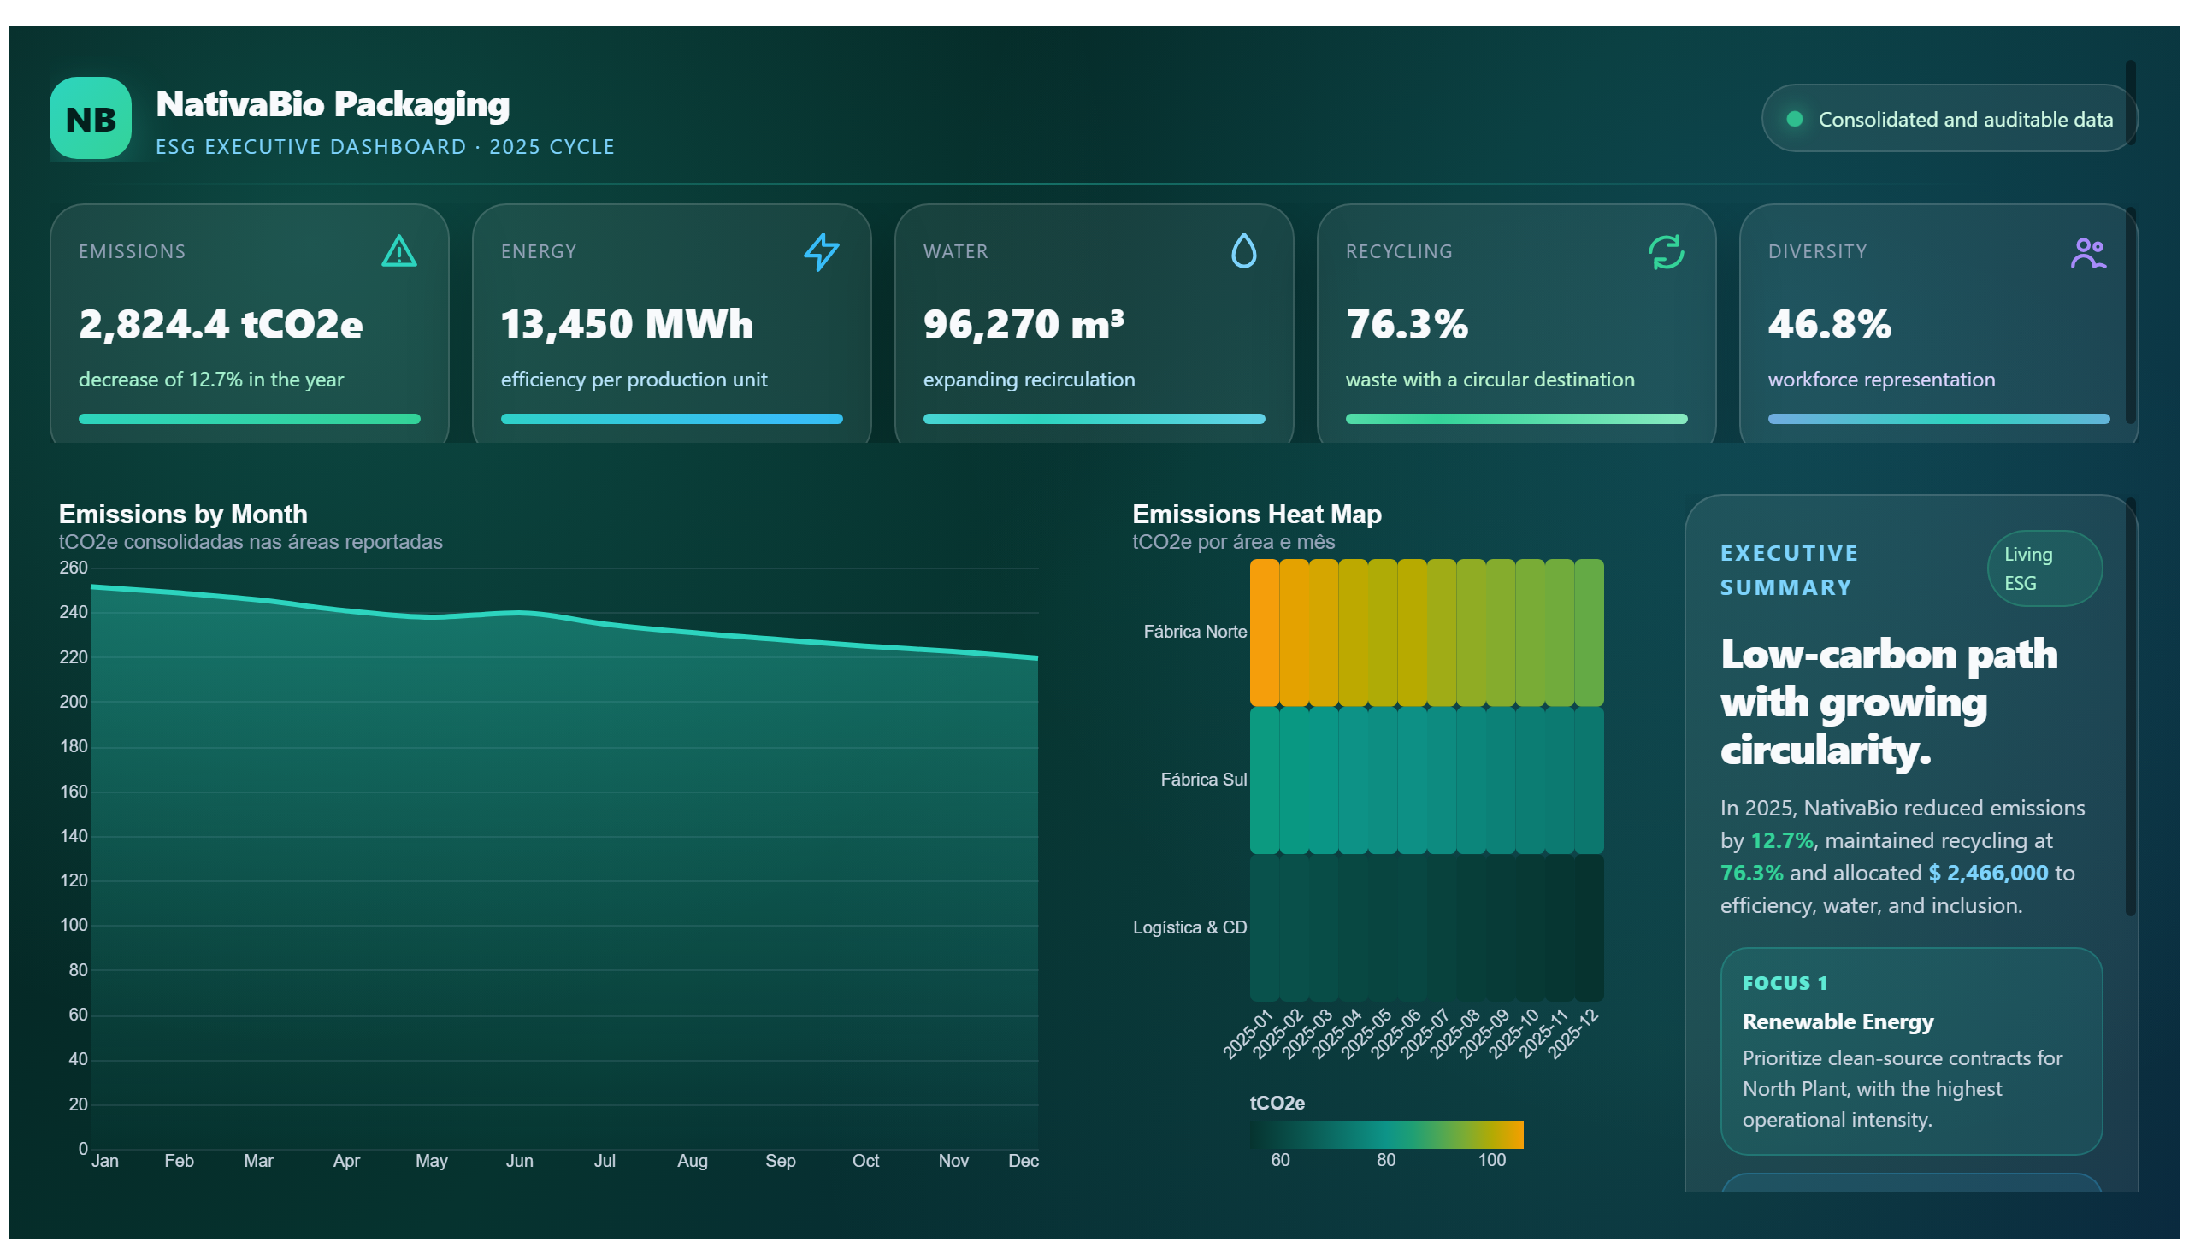Click Fábrica Norte 2025-01 heat map cell

click(1264, 633)
